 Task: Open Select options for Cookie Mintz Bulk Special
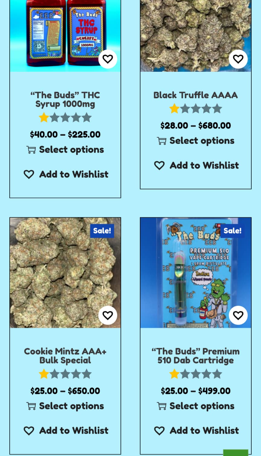pyautogui.click(x=71, y=406)
